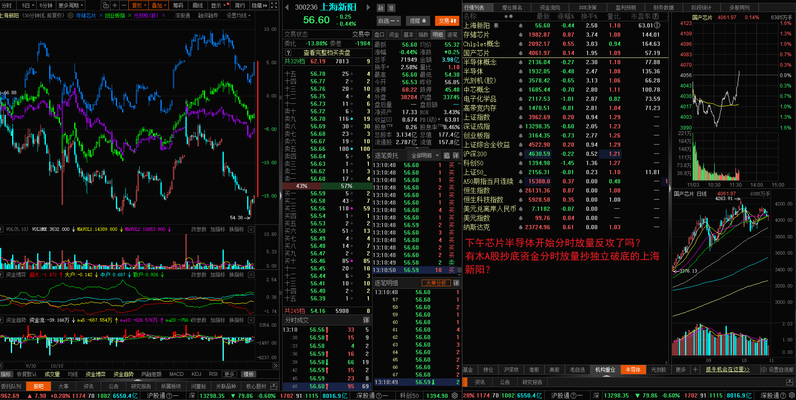
Task: Open 复权 adjustment dropdown
Action: (139, 5)
